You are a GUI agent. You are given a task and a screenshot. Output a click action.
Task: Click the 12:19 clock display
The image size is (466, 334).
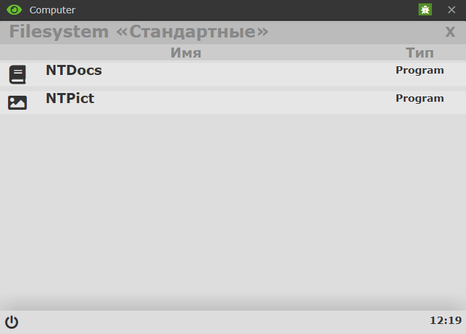click(445, 321)
